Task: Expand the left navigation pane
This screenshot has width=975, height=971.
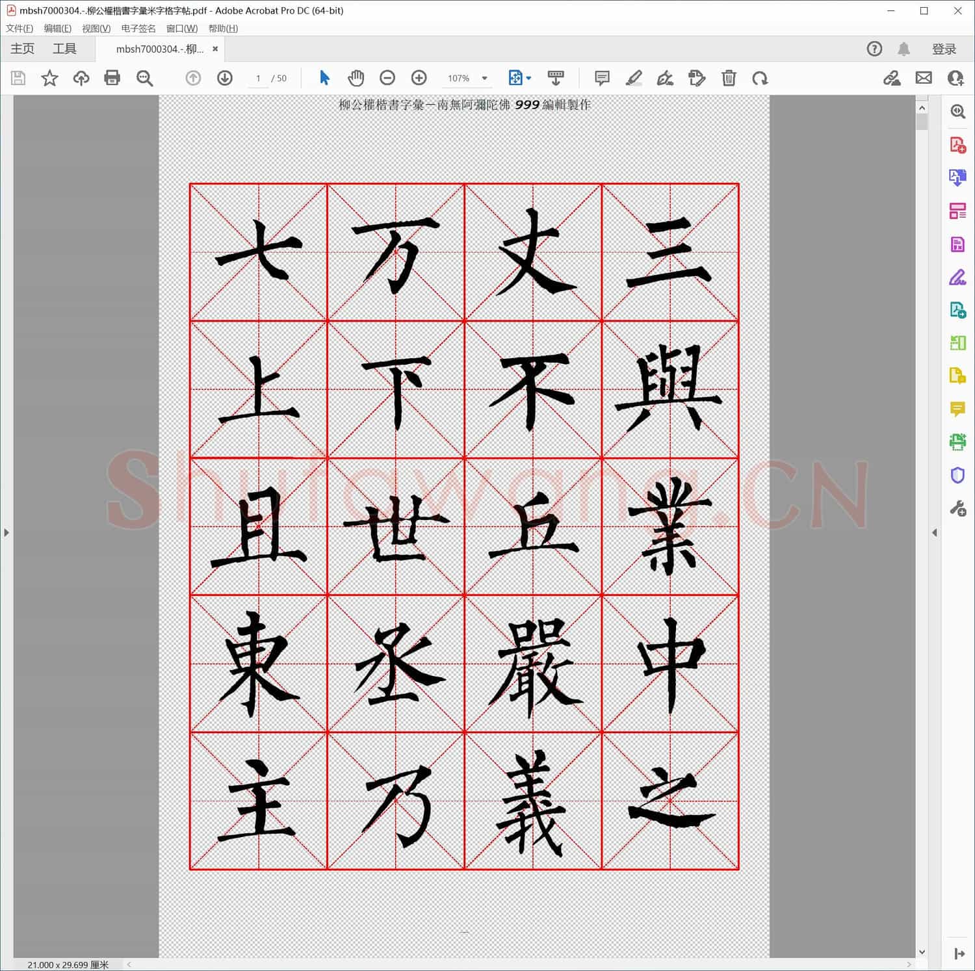Action: (x=6, y=532)
